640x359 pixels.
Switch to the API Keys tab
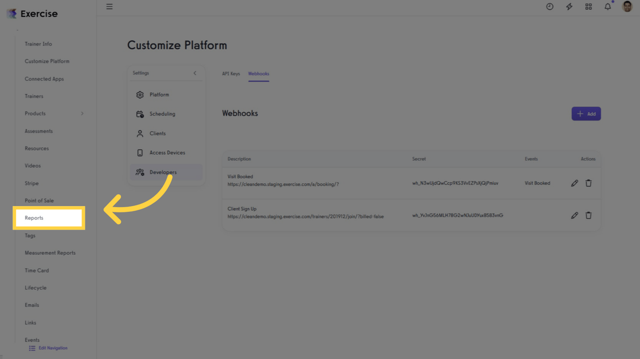pyautogui.click(x=231, y=73)
